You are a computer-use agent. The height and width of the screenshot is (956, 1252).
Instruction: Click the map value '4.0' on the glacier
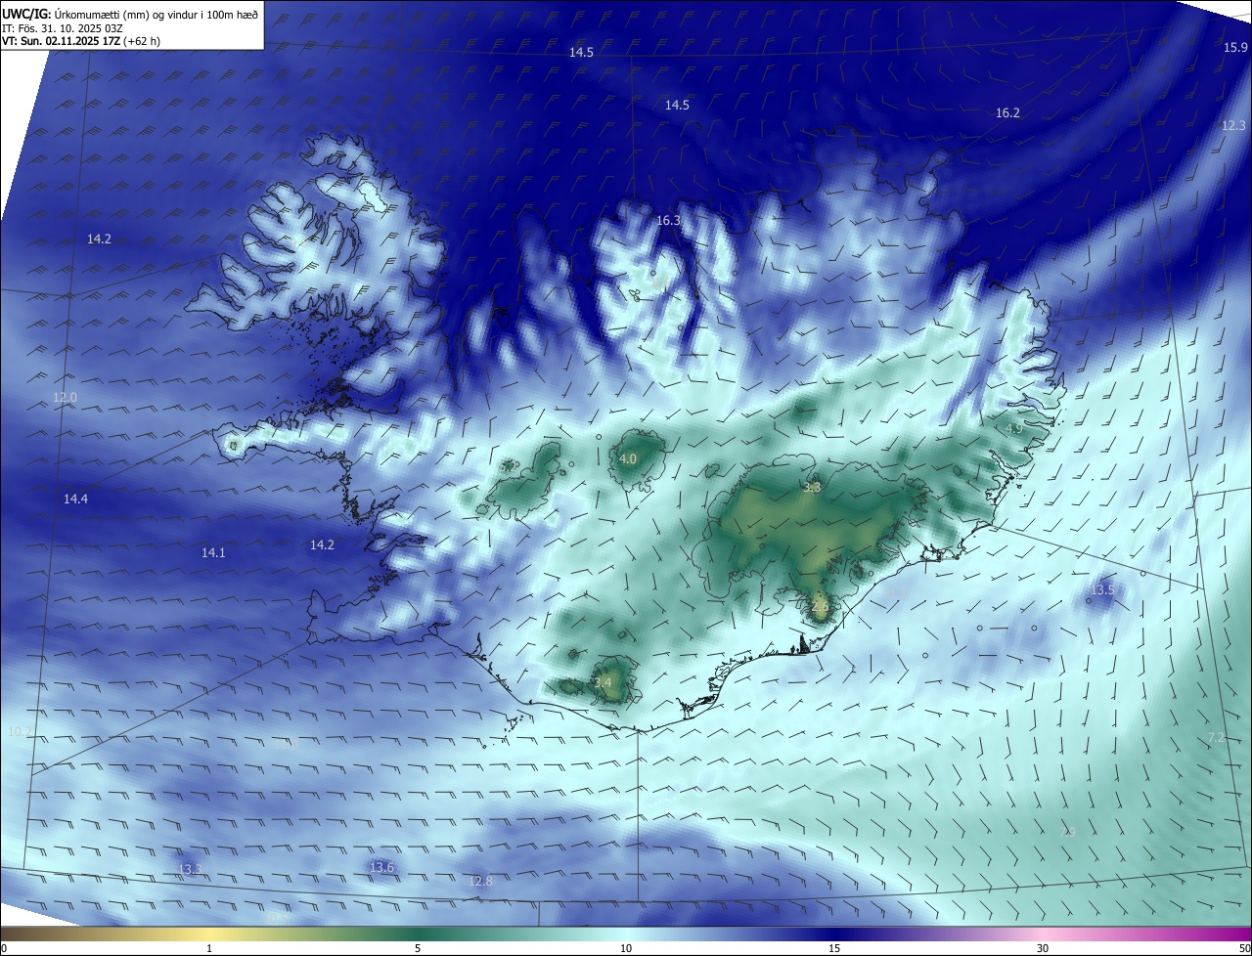[628, 458]
